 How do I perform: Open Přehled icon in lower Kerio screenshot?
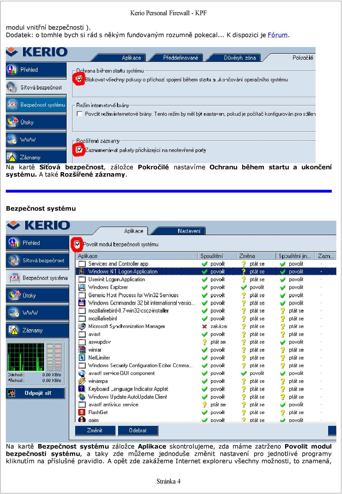(14, 243)
